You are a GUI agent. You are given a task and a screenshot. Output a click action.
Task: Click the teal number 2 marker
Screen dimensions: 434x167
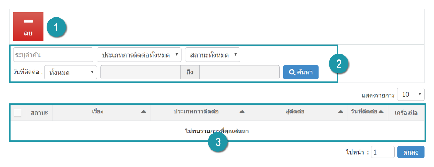pyautogui.click(x=339, y=64)
